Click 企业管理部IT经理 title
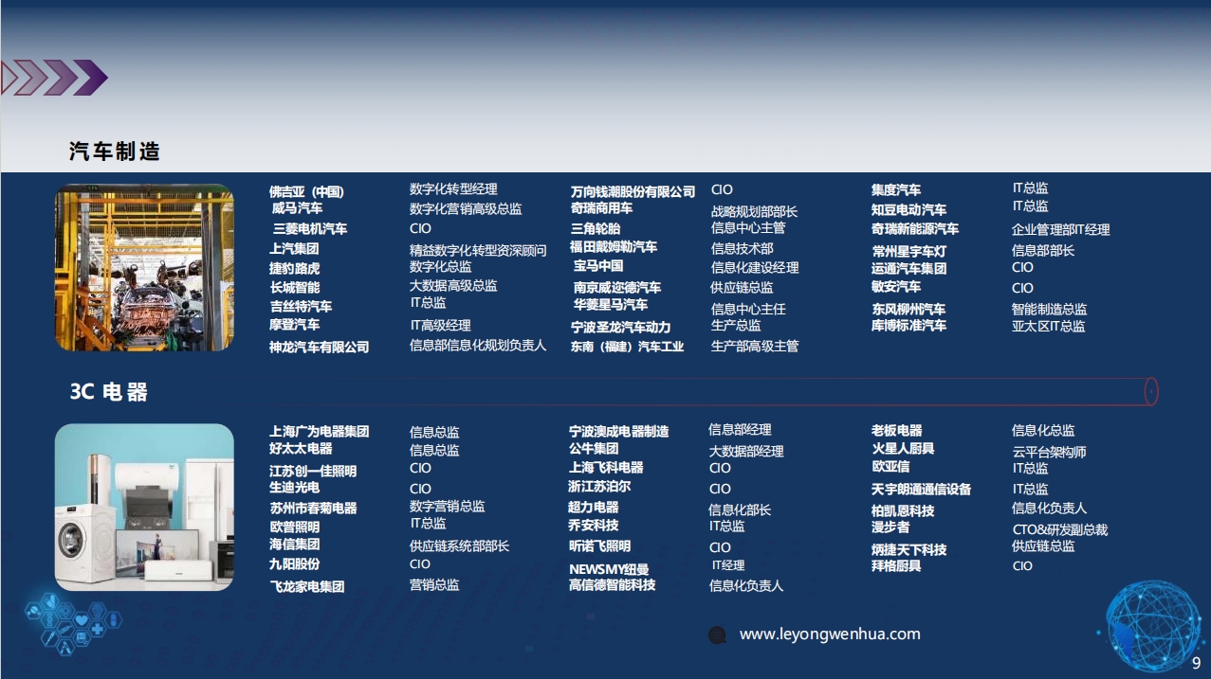This screenshot has width=1211, height=679. 1060,230
